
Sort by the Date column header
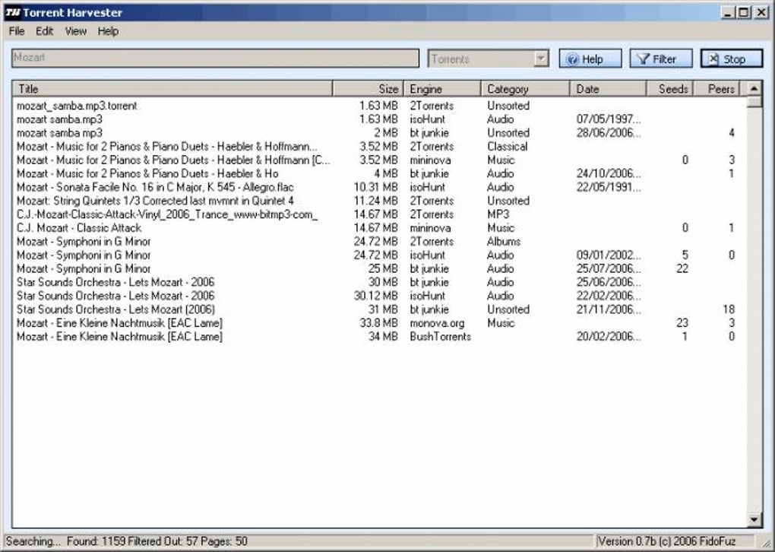coord(609,89)
